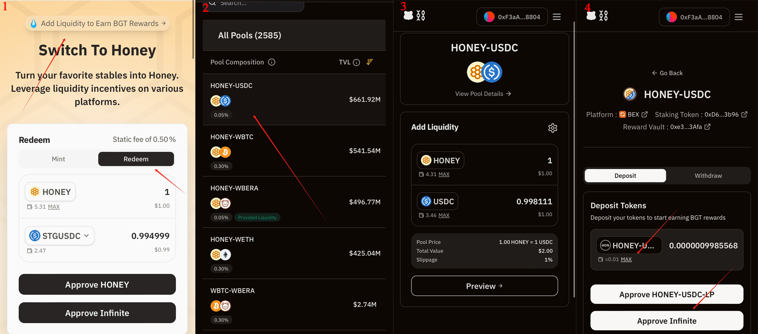Select the Deposit tab
This screenshot has height=334, width=758.
coord(625,175)
